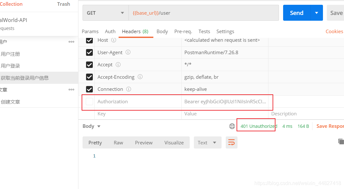Click the request URL input field
This screenshot has height=189, width=344.
click(x=204, y=13)
